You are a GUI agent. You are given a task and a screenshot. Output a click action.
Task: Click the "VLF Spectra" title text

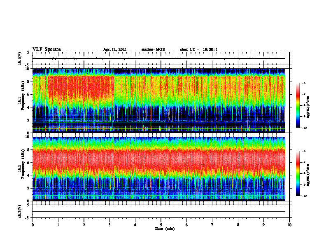[47, 49]
